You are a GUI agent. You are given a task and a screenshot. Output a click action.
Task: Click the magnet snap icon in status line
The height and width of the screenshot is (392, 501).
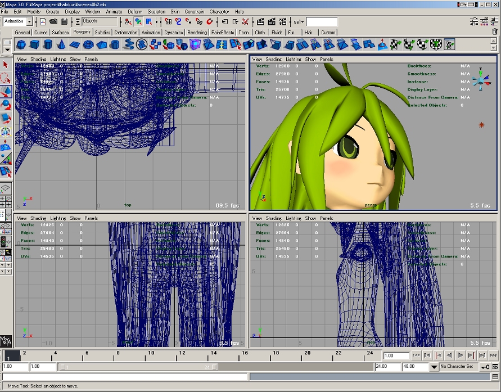click(x=209, y=22)
